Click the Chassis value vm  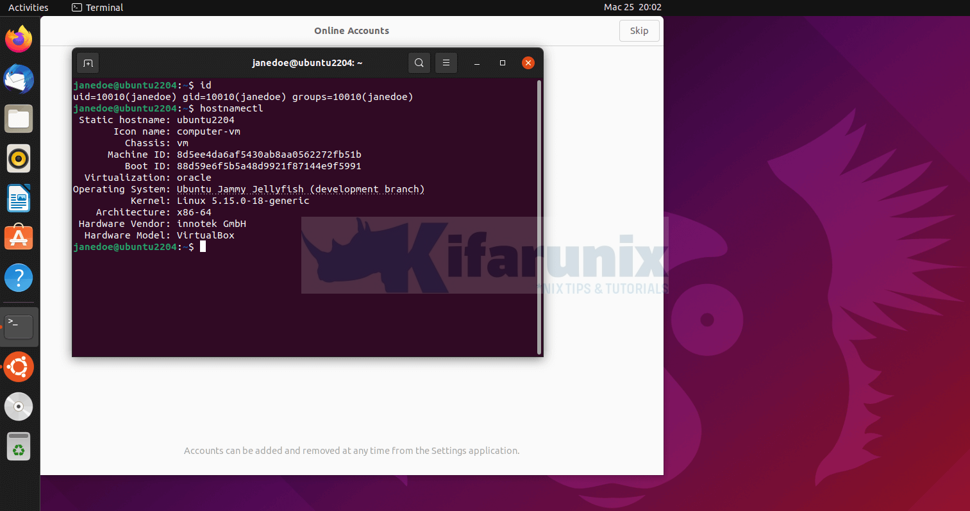(183, 143)
